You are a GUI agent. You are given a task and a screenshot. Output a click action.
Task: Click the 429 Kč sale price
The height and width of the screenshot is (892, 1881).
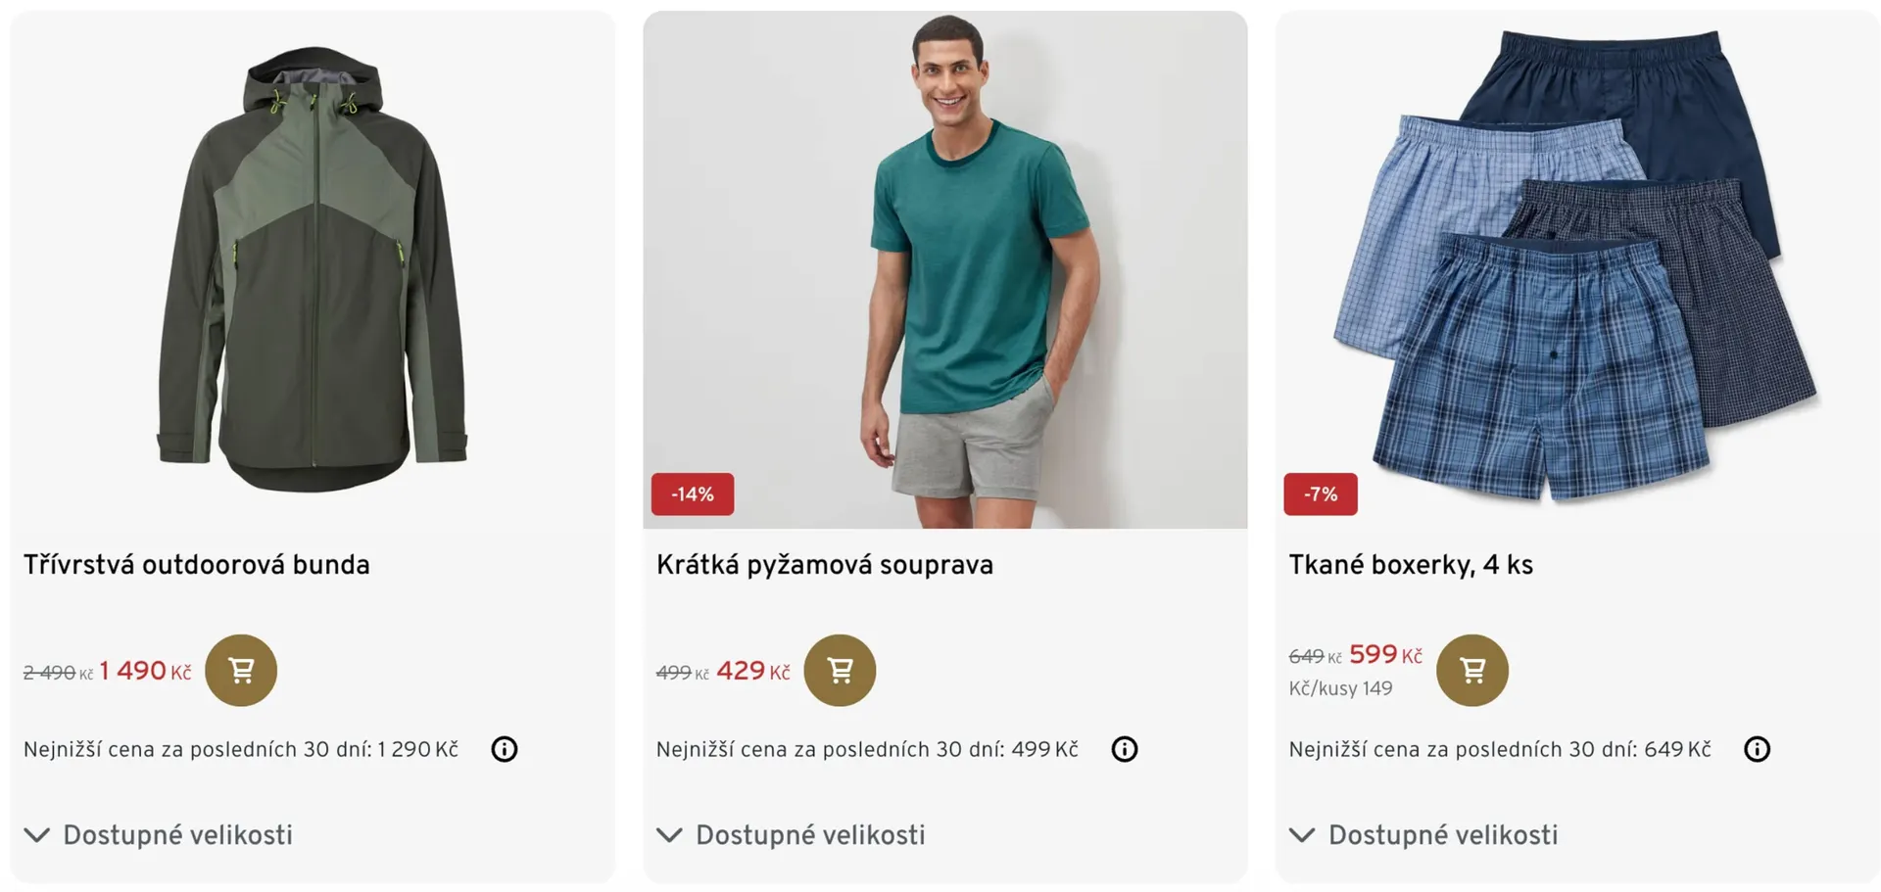[752, 672]
